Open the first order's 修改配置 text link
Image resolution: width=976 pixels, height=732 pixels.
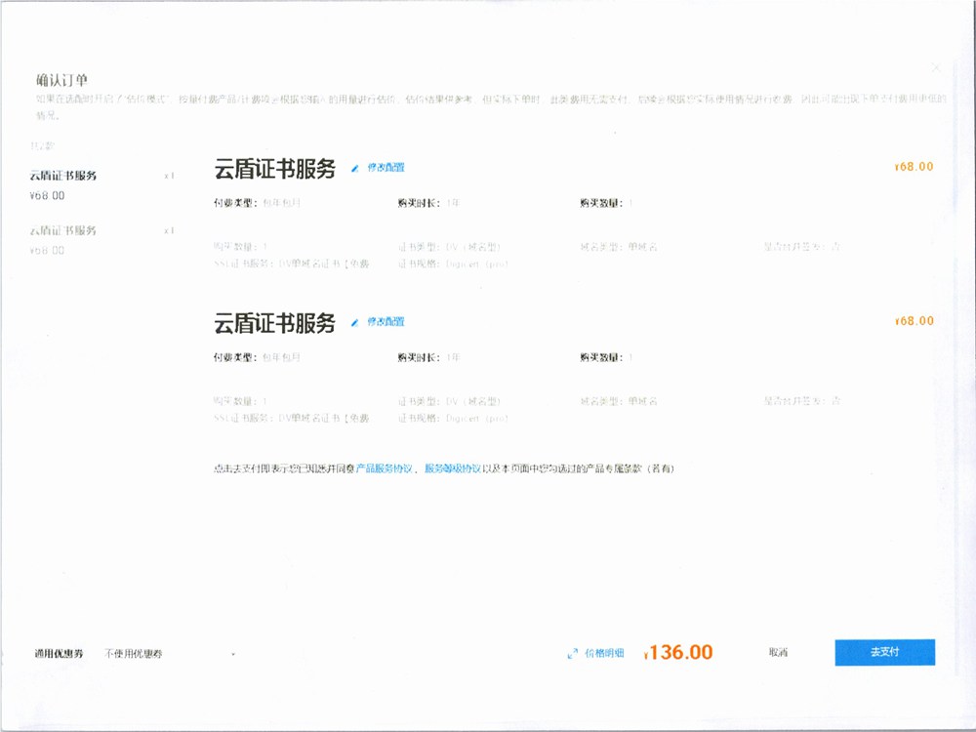pyautogui.click(x=386, y=168)
